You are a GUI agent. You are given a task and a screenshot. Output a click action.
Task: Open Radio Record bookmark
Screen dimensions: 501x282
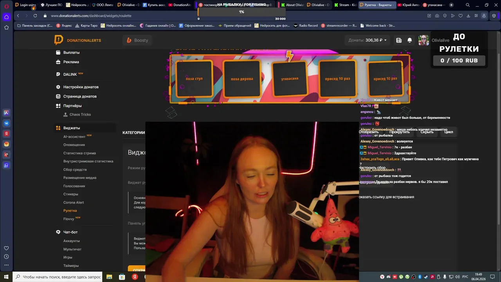[305, 25]
